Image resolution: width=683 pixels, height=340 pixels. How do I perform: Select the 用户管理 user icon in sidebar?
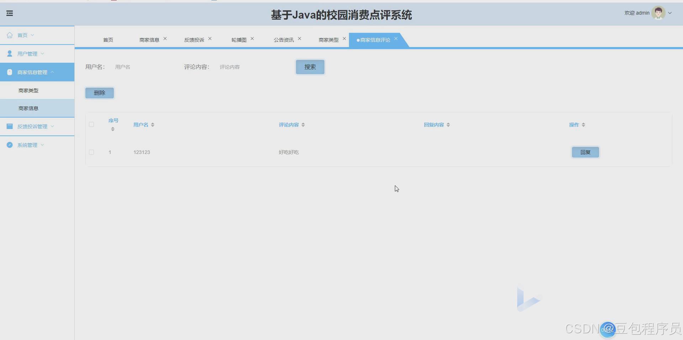[x=9, y=53]
